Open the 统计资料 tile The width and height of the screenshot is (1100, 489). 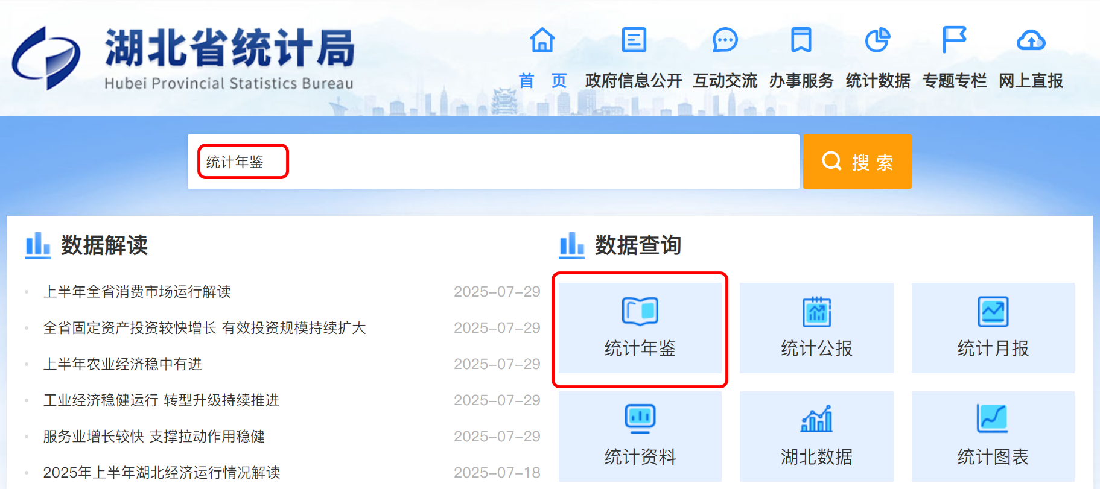(640, 437)
